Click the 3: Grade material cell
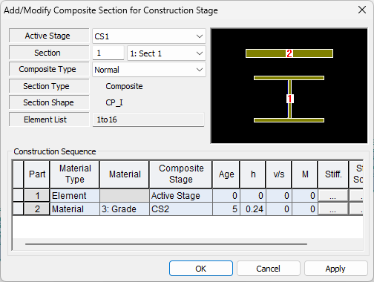Screen dimensions: 374x282 (x=125, y=209)
